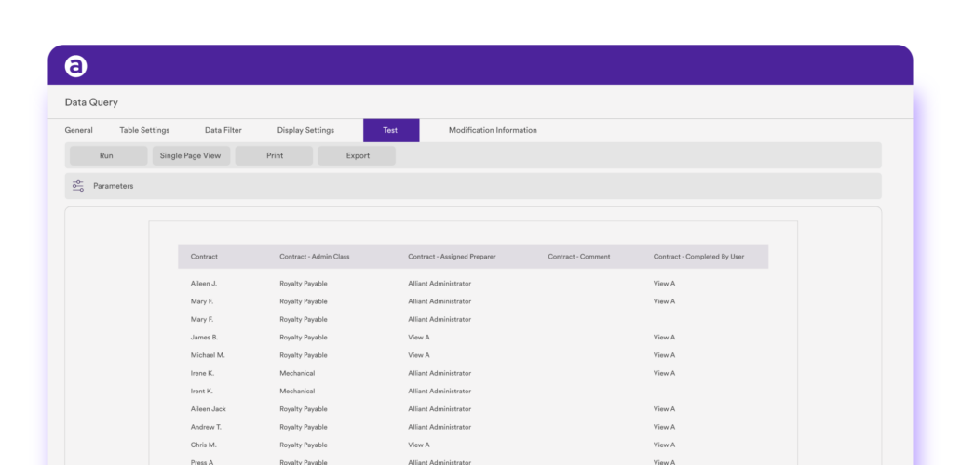Click the Single Page View button
Image resolution: width=961 pixels, height=465 pixels.
pyautogui.click(x=190, y=156)
